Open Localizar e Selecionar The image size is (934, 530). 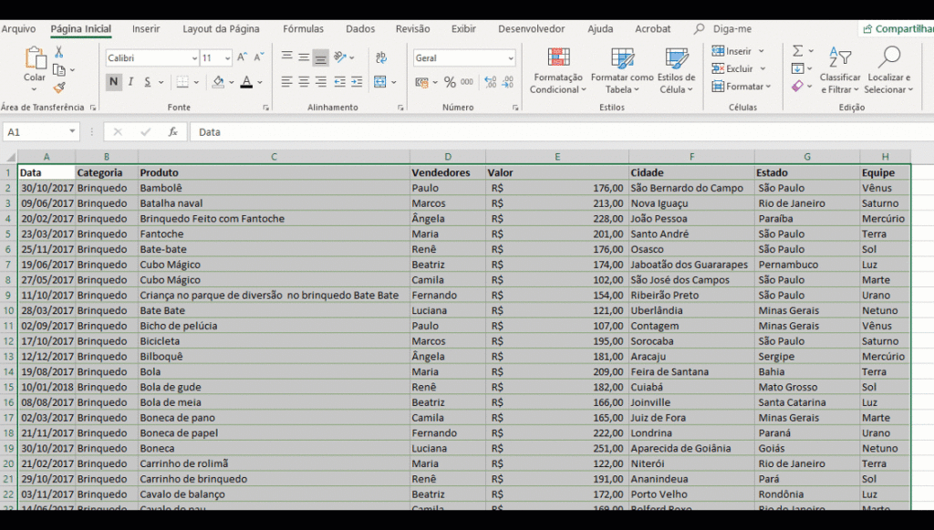(x=888, y=71)
